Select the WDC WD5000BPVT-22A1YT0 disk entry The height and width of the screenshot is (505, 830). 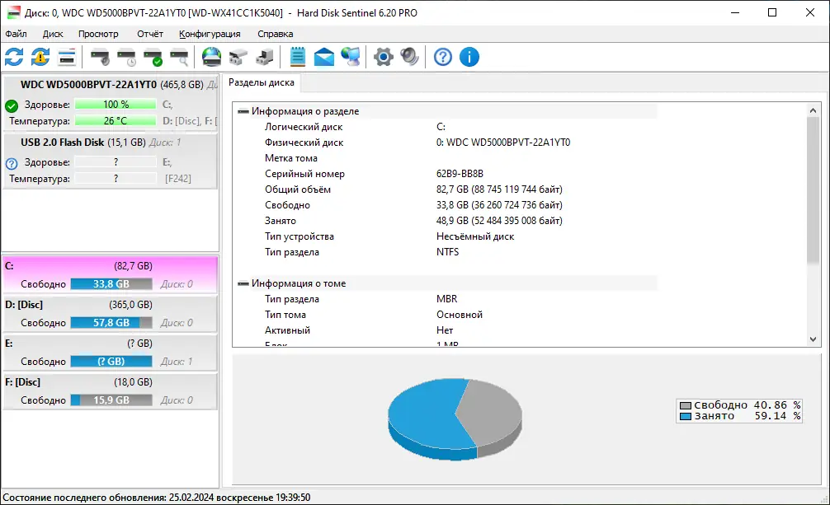pyautogui.click(x=111, y=103)
